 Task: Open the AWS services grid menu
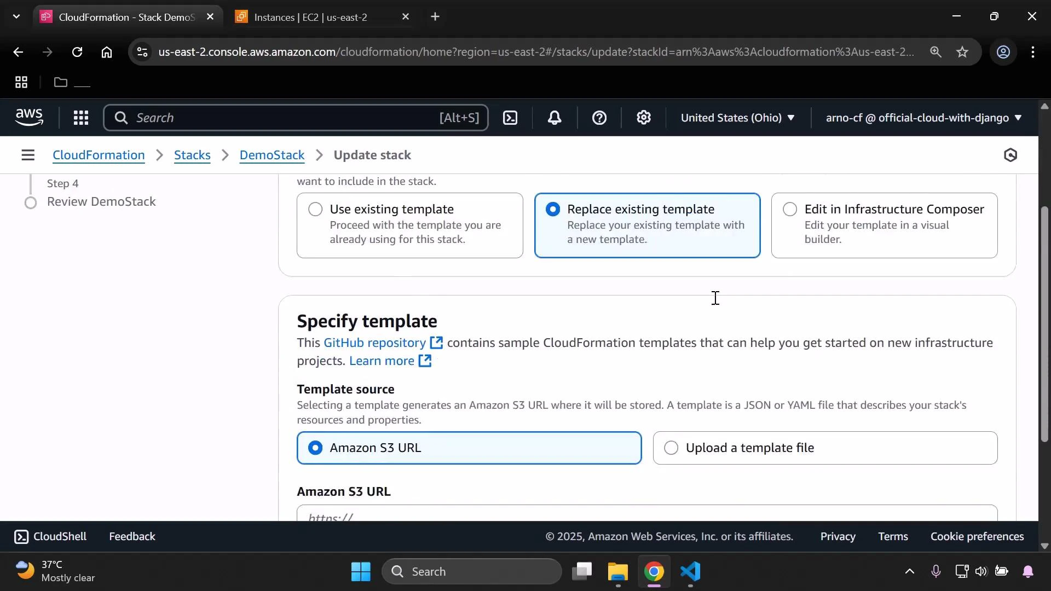81,118
